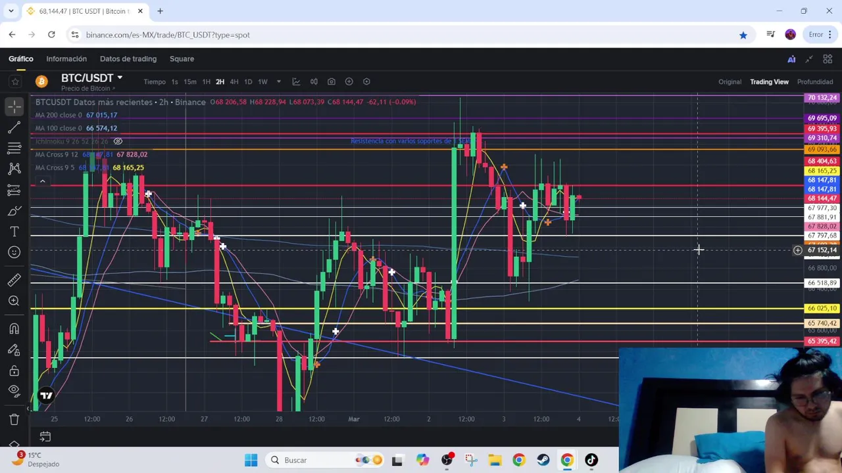Screen dimensions: 842x473
Task: Click the taskbar Buscar search box
Action: (326, 460)
